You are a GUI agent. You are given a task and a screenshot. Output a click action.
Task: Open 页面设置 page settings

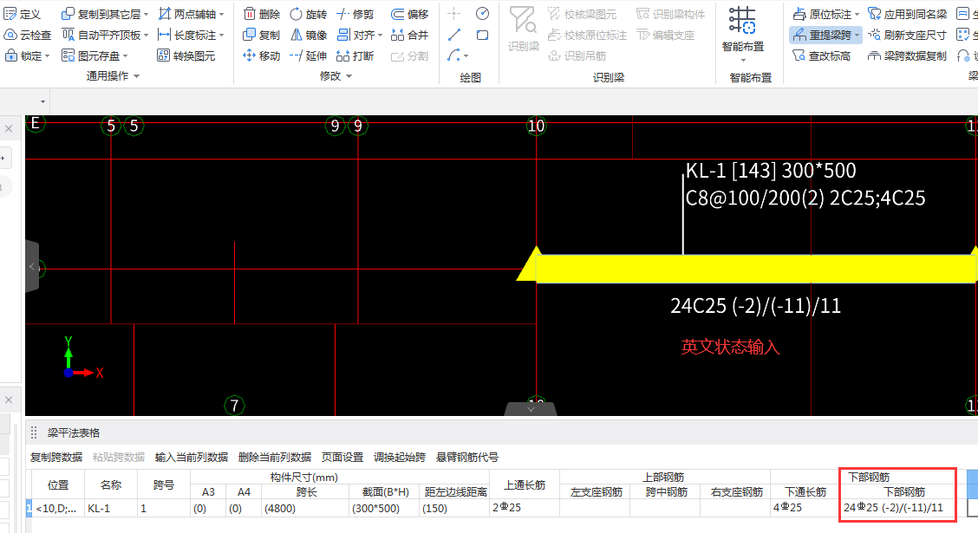click(342, 457)
